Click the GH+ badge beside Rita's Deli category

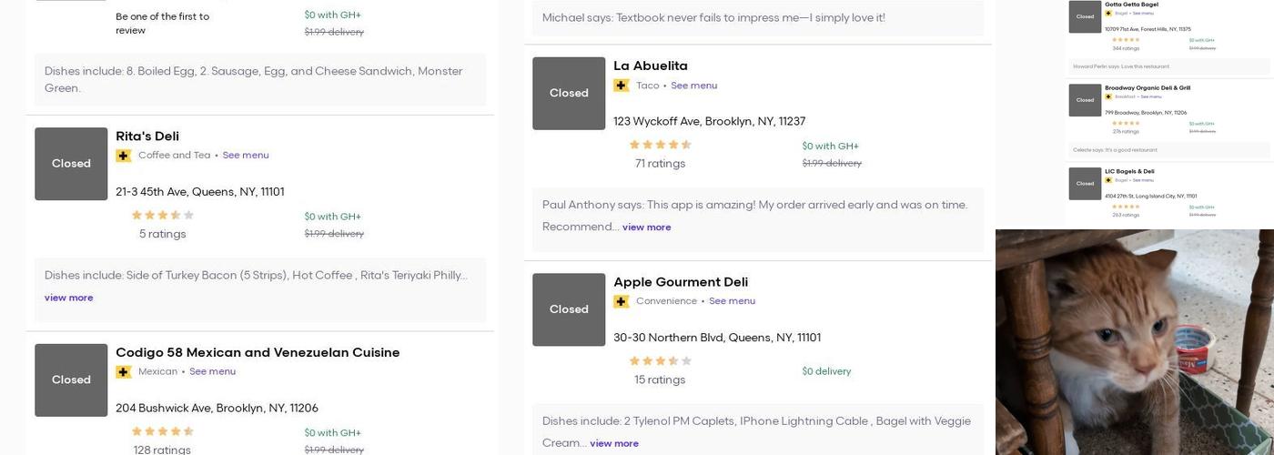click(124, 156)
